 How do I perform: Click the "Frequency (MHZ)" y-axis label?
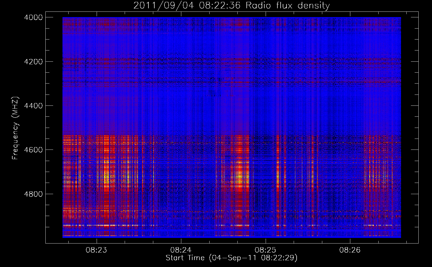pos(15,128)
